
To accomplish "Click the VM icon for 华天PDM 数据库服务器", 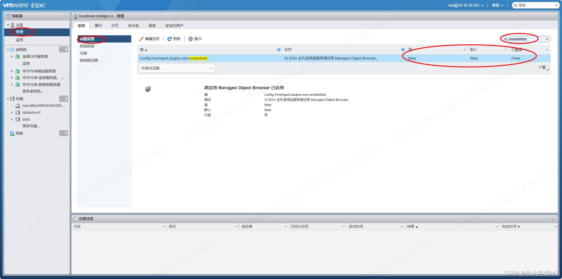I will point(18,85).
